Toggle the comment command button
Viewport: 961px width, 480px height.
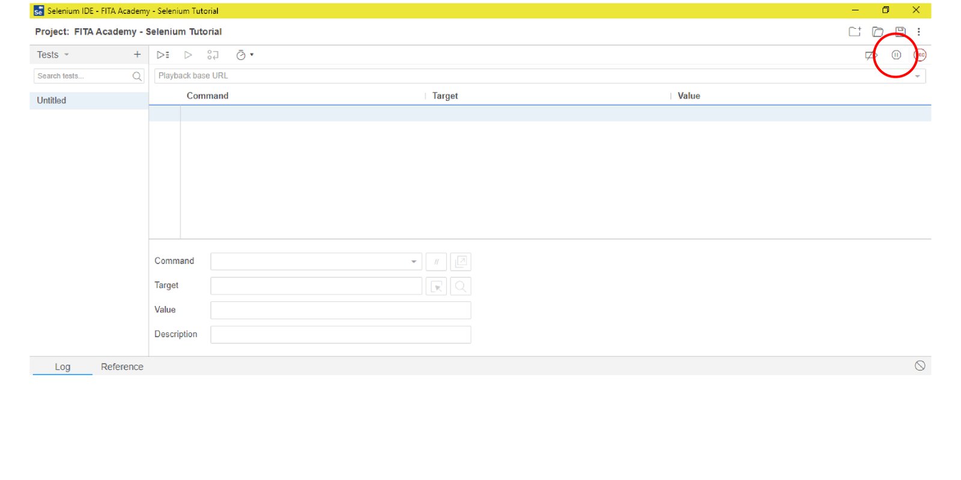436,262
